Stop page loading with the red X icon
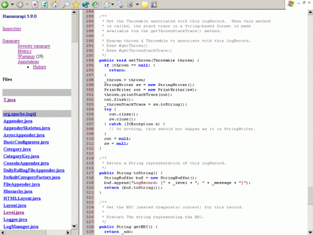 pos(35,4)
